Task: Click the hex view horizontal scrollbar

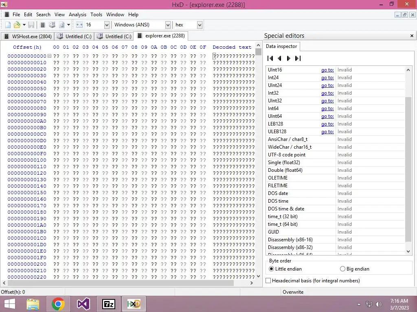Action: (120, 283)
